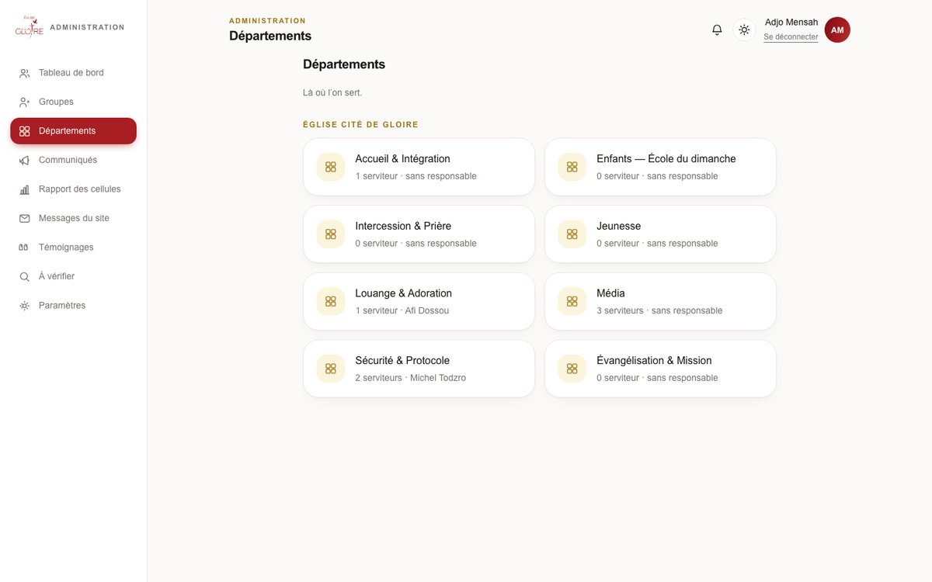
Task: Click the Rapport des cellules chart icon
Action: click(x=25, y=189)
